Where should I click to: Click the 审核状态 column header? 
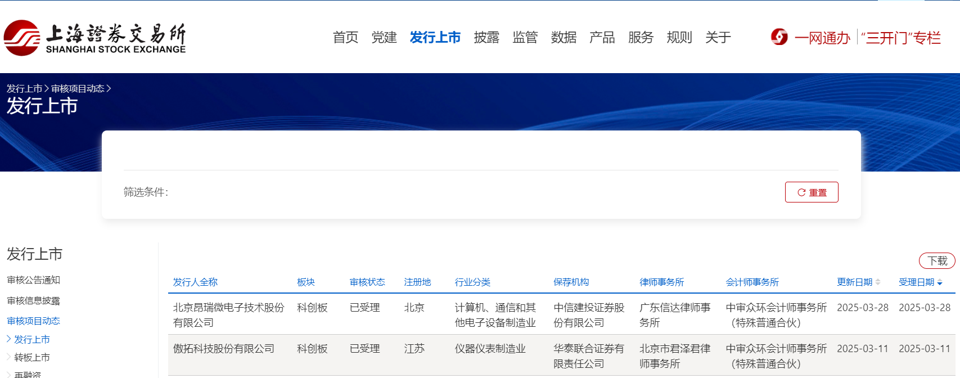(x=367, y=282)
